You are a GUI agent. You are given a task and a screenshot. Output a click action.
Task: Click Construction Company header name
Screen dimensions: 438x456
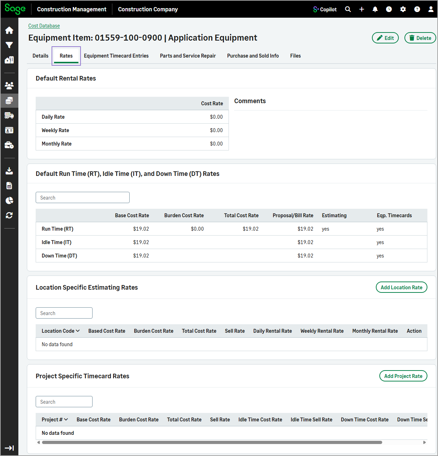(x=148, y=9)
